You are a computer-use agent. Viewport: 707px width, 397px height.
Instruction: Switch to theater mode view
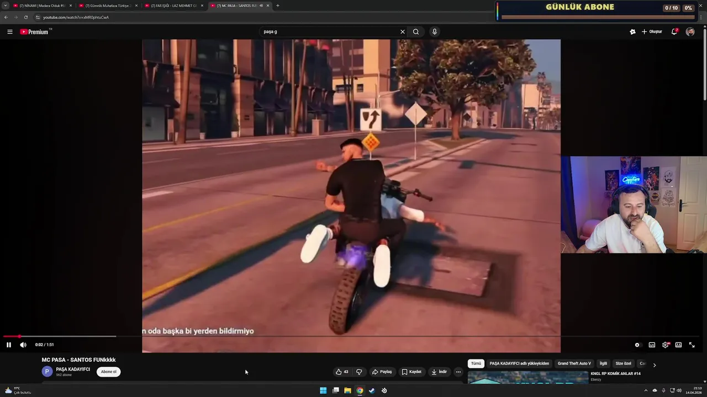click(678, 345)
